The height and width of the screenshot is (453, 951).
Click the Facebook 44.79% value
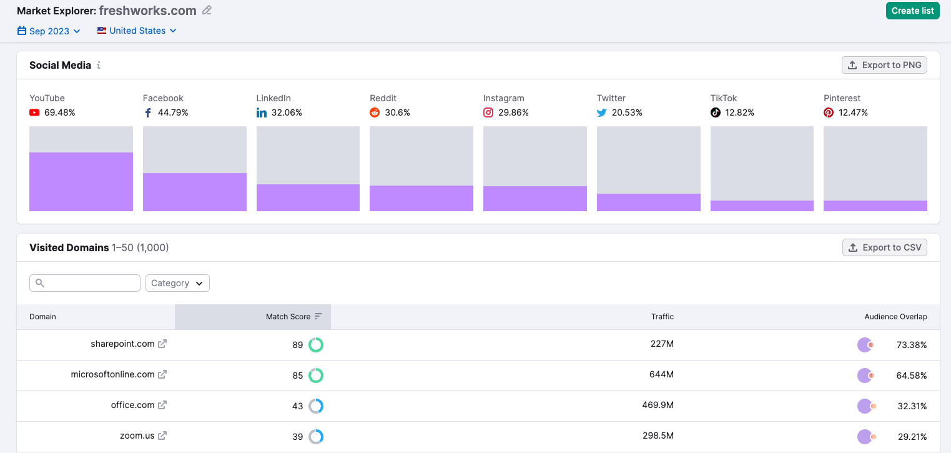click(x=173, y=112)
